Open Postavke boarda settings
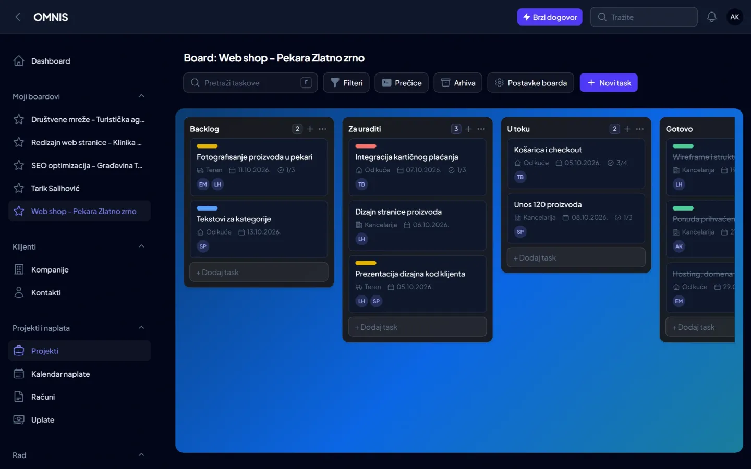This screenshot has height=469, width=751. (530, 83)
